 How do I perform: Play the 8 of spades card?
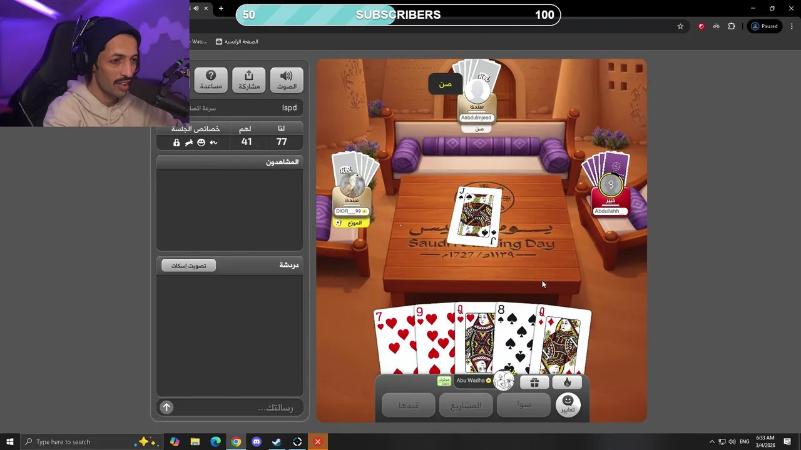pyautogui.click(x=517, y=339)
